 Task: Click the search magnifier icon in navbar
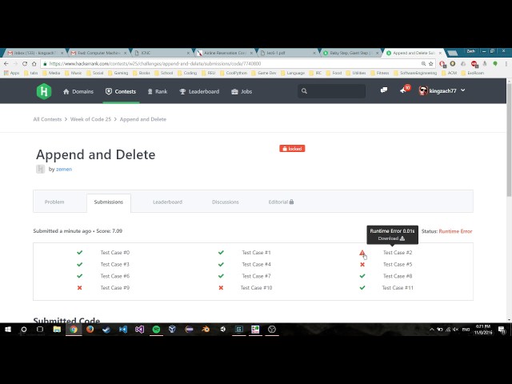[304, 90]
